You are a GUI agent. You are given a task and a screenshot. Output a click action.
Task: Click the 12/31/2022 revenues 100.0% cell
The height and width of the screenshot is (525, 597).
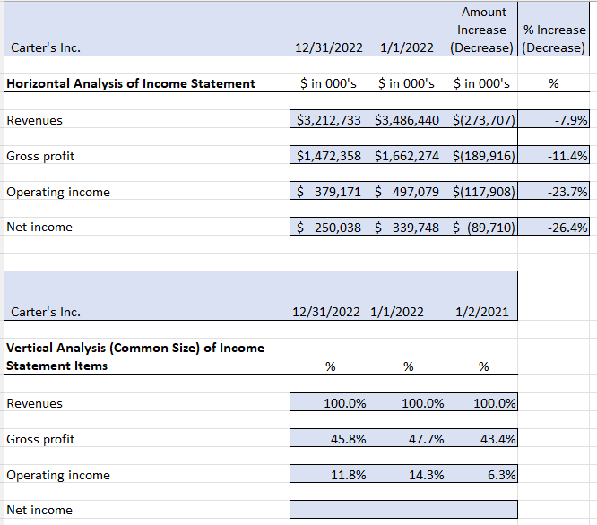(x=329, y=402)
